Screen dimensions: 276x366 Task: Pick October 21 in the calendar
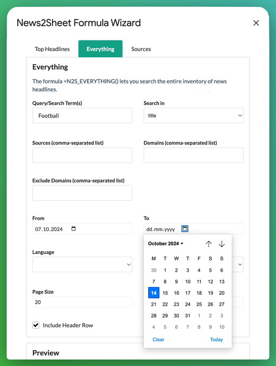(x=153, y=304)
